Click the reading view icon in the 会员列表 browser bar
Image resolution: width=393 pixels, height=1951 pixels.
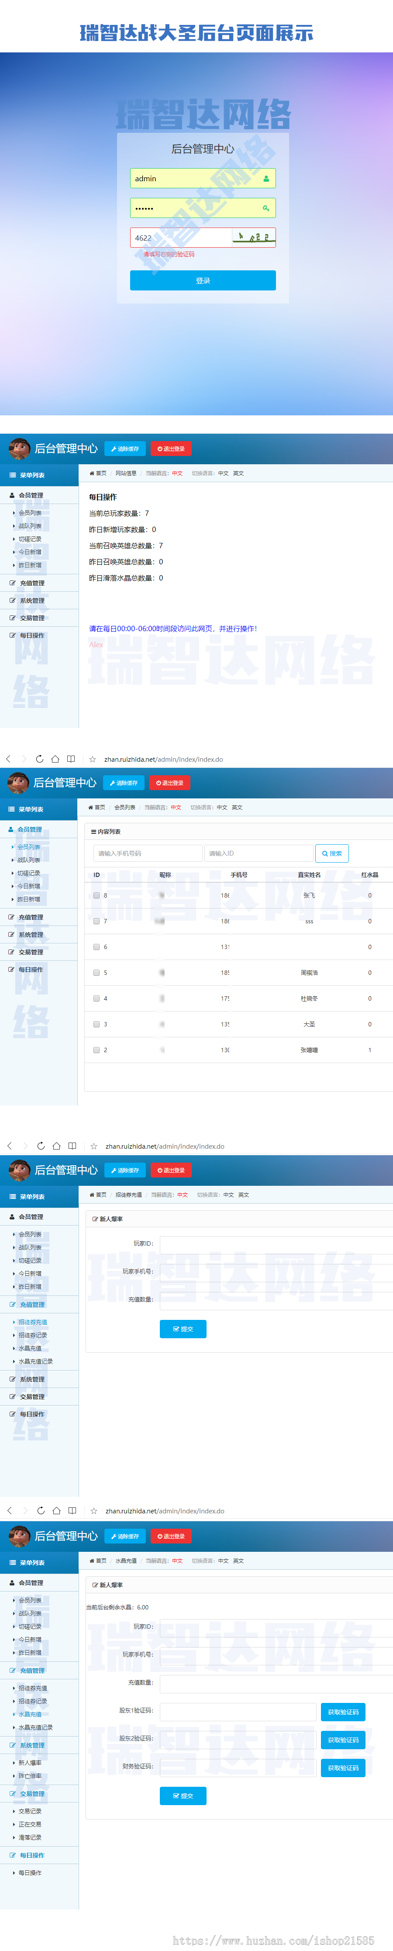(71, 759)
